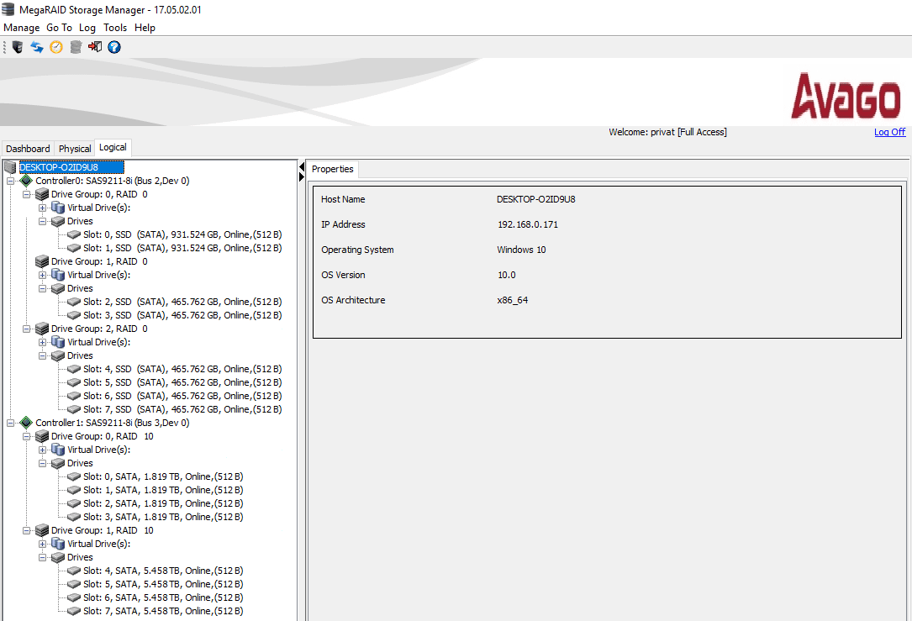Viewport: 912px width, 621px height.
Task: Select Slot 3 SATA 1.819 TB drive row
Action: pos(163,517)
